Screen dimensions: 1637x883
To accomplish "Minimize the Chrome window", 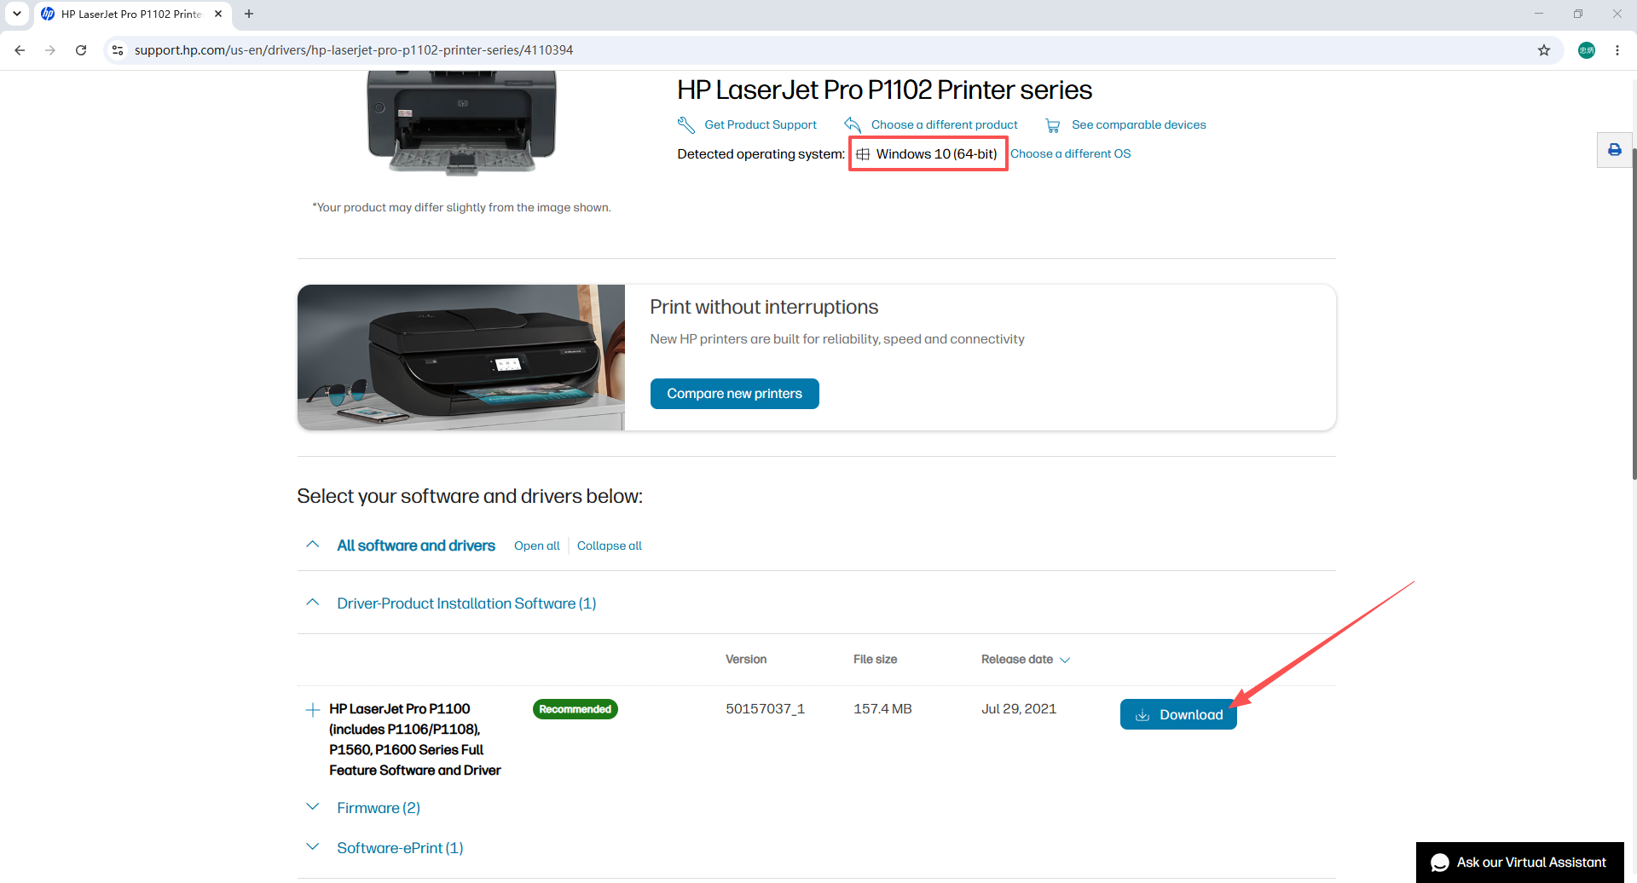I will pyautogui.click(x=1539, y=14).
